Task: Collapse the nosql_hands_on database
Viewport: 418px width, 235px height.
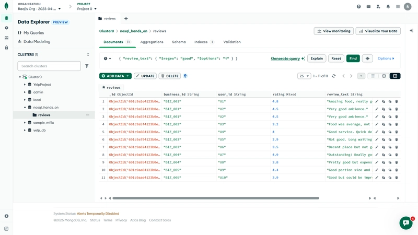Action: click(25, 108)
